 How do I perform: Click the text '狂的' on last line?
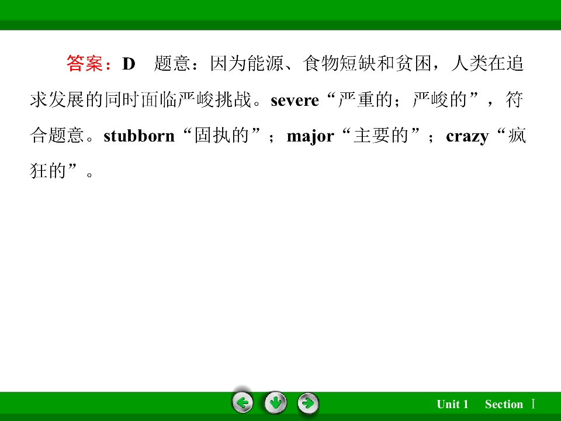[x=49, y=171]
